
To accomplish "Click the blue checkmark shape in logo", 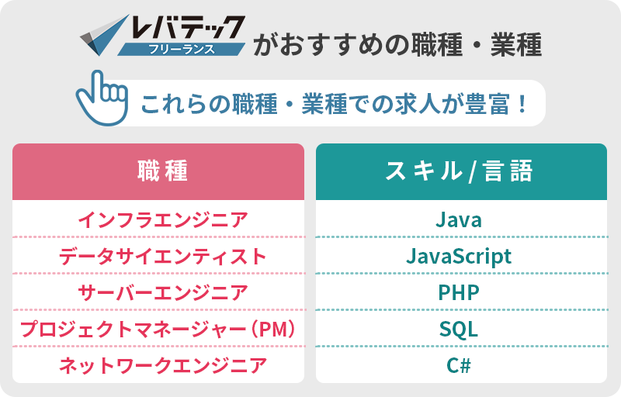I will point(104,35).
